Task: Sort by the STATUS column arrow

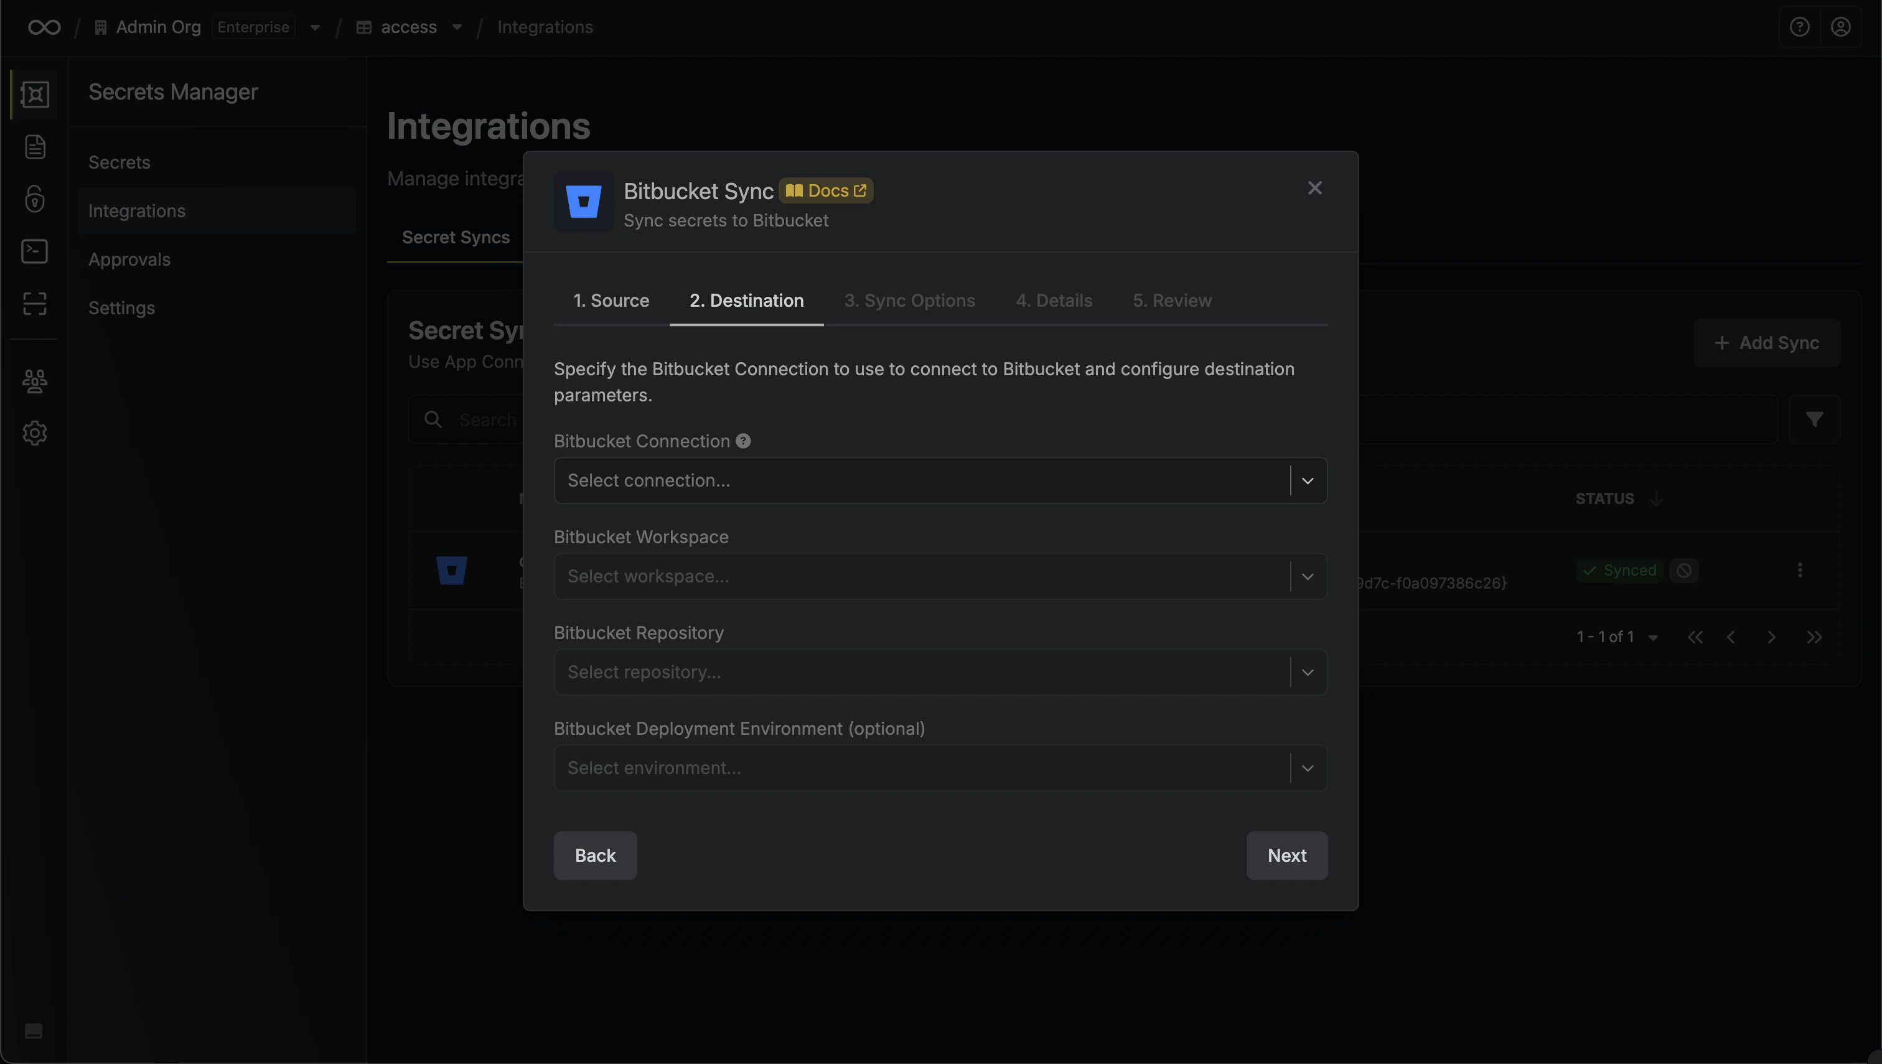Action: (x=1656, y=499)
